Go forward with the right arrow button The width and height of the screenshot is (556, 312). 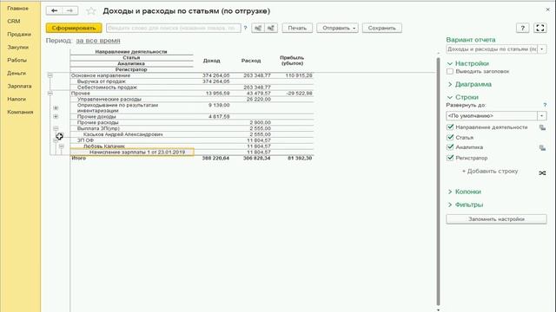69,11
